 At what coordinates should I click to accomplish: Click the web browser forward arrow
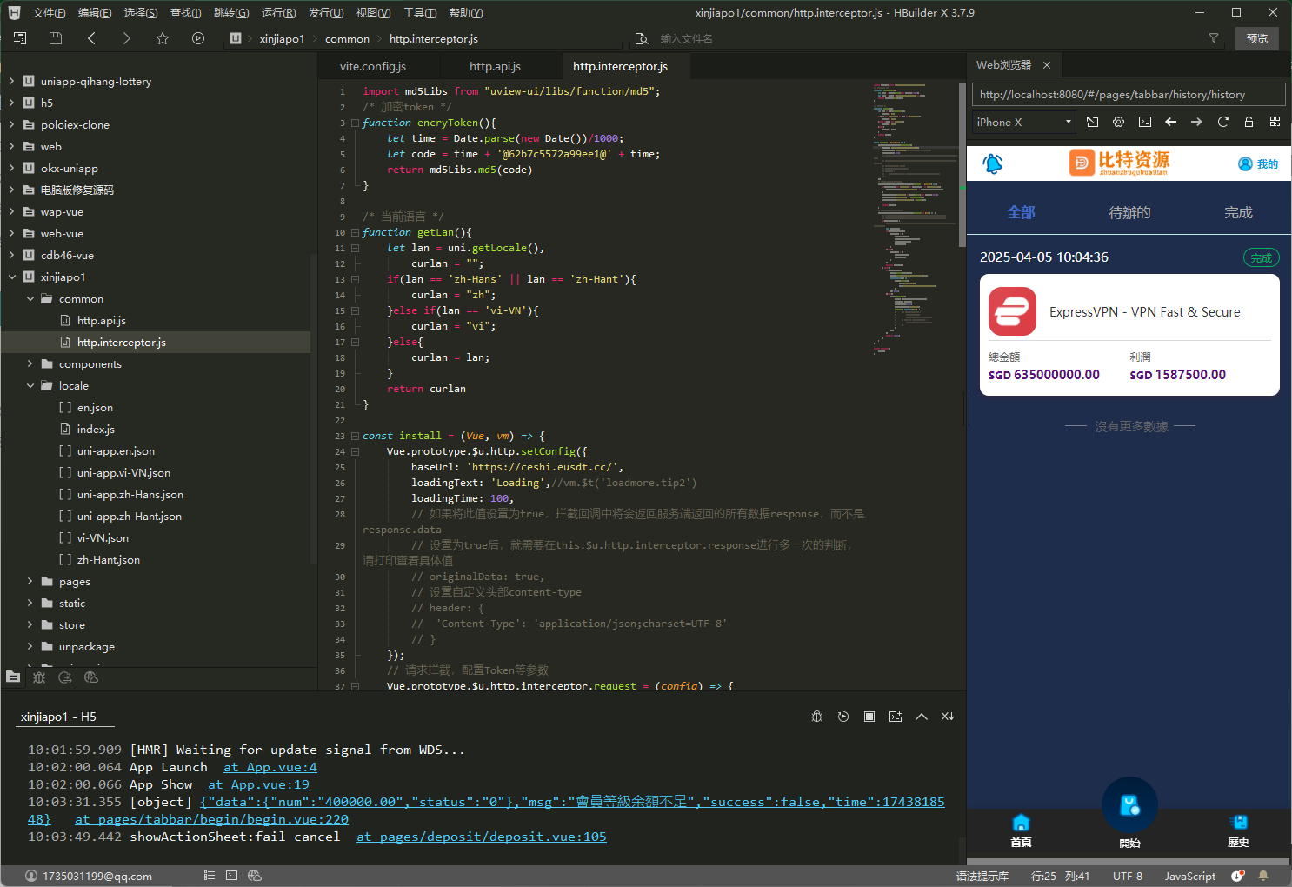1197,122
